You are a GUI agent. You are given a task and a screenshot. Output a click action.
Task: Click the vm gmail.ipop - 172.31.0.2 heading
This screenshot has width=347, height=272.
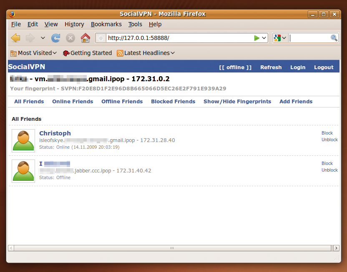pyautogui.click(x=90, y=79)
